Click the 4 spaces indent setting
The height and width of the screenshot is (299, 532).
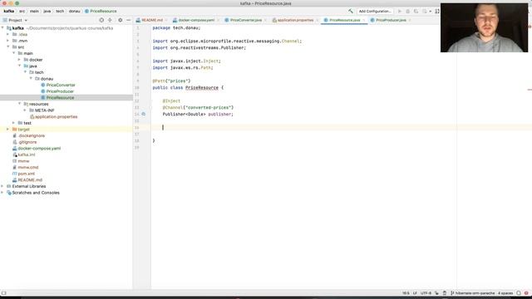point(505,293)
